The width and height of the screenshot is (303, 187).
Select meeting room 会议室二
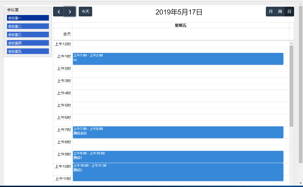pos(28,26)
